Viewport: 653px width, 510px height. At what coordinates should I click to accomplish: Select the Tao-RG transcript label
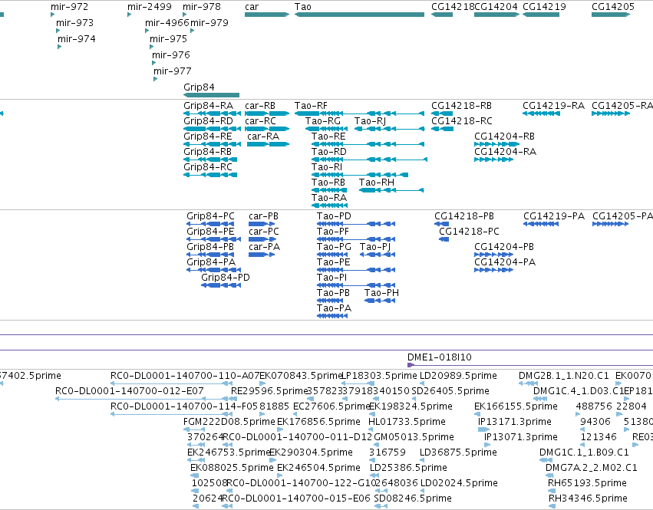click(323, 120)
